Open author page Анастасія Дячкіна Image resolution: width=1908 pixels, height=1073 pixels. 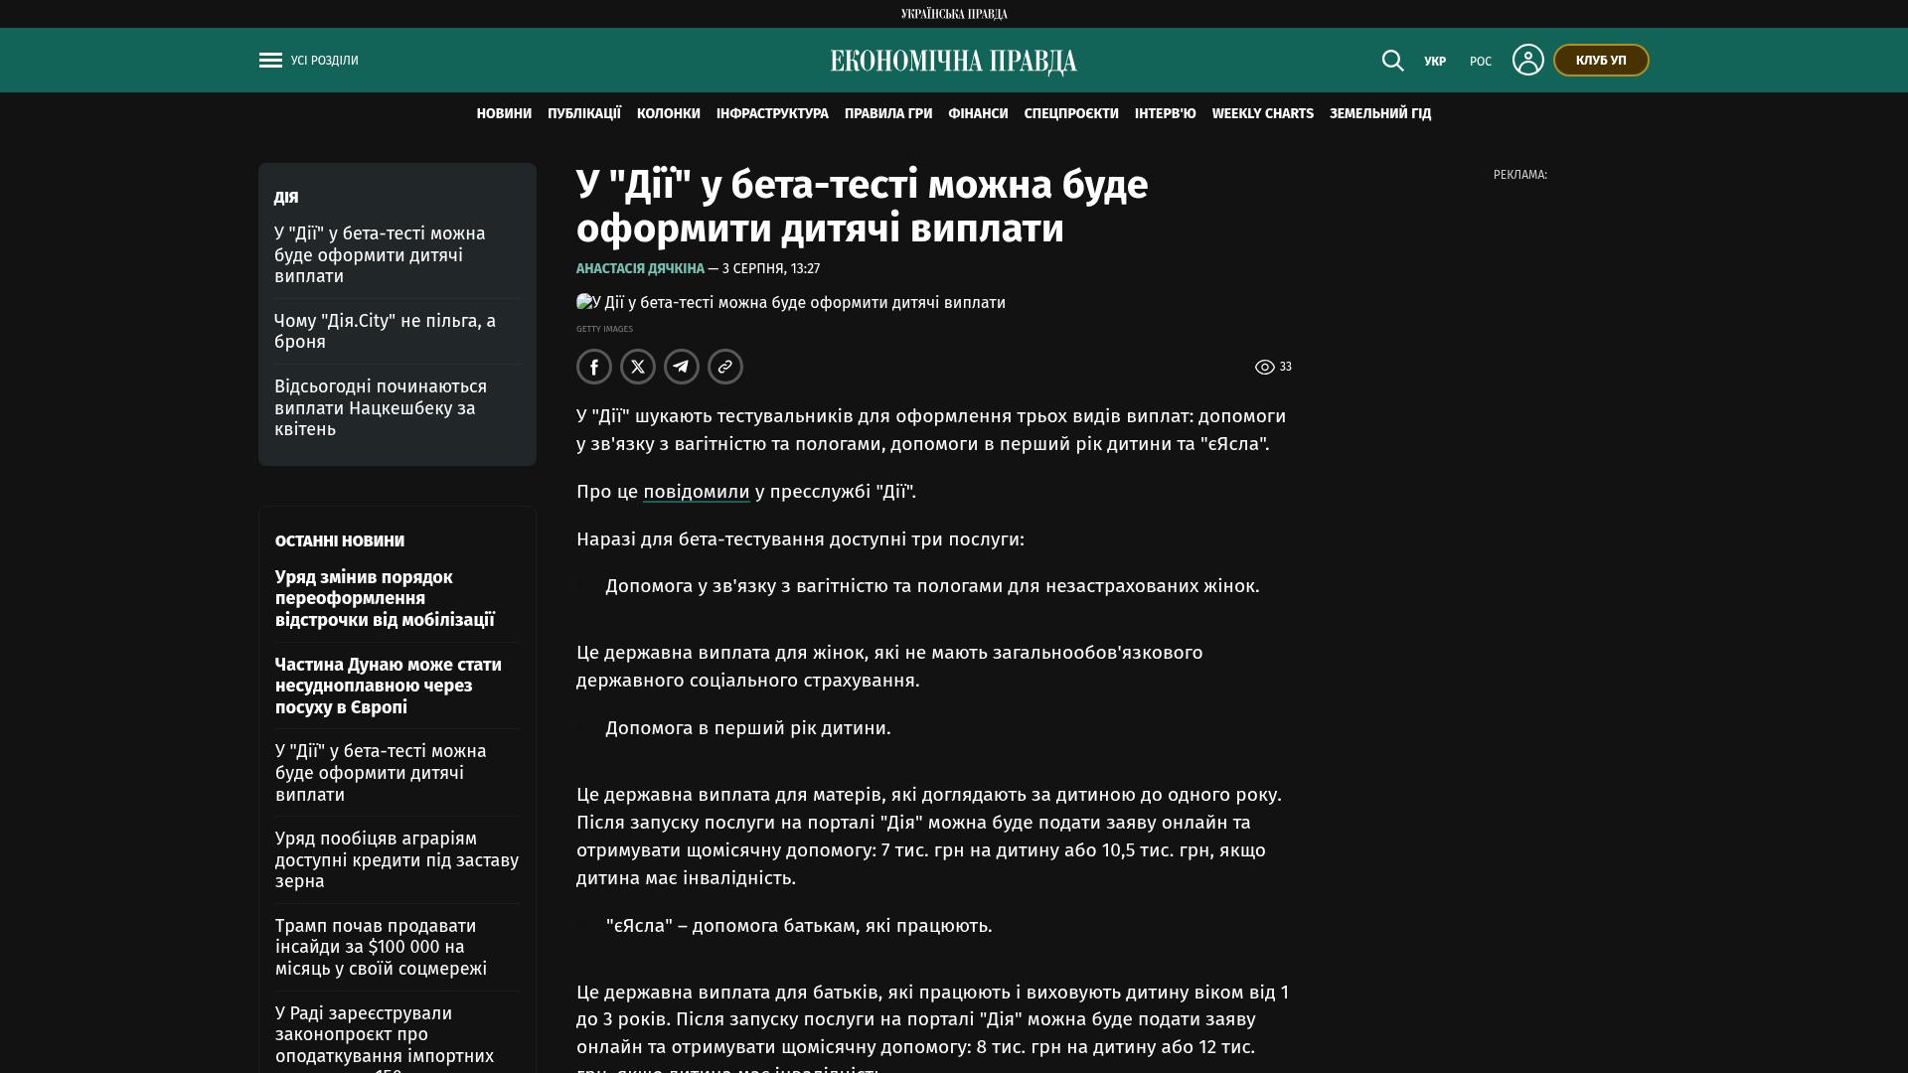click(640, 269)
